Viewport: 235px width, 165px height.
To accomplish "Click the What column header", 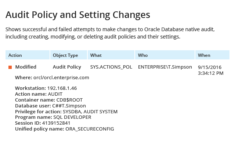I will point(111,55).
